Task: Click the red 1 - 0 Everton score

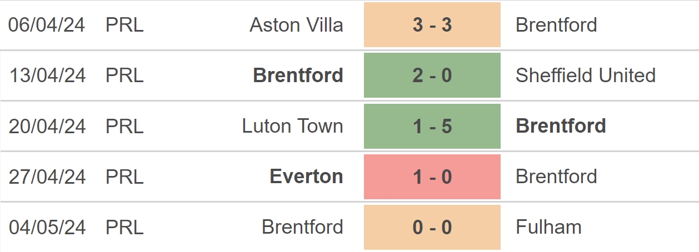Action: click(x=432, y=177)
